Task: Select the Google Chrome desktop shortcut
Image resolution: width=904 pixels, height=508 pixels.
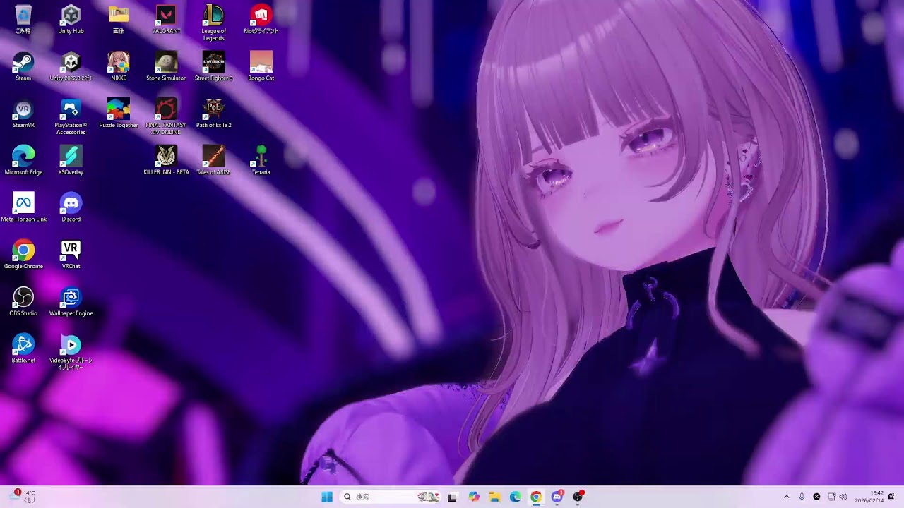Action: 23,255
